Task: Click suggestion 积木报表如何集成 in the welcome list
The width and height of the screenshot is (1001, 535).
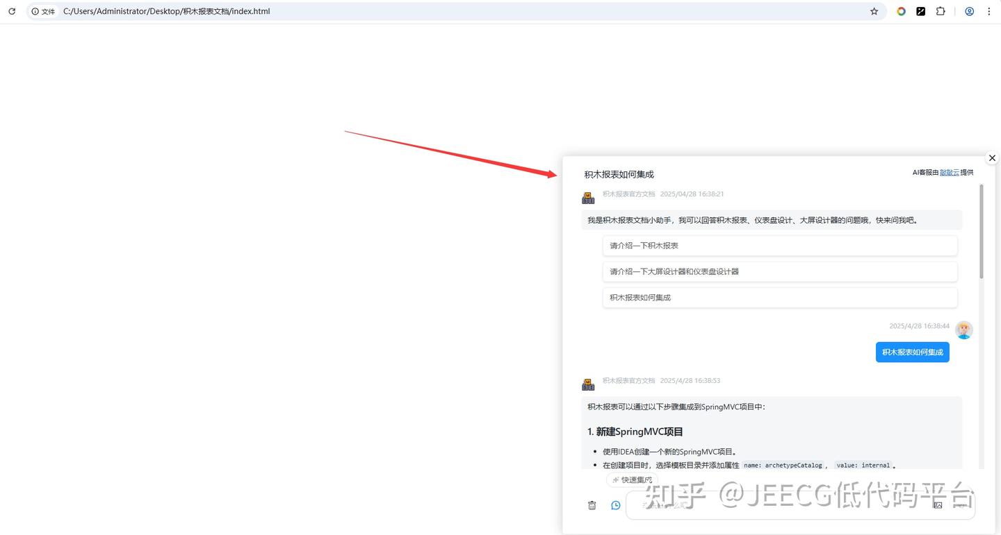Action: (780, 298)
